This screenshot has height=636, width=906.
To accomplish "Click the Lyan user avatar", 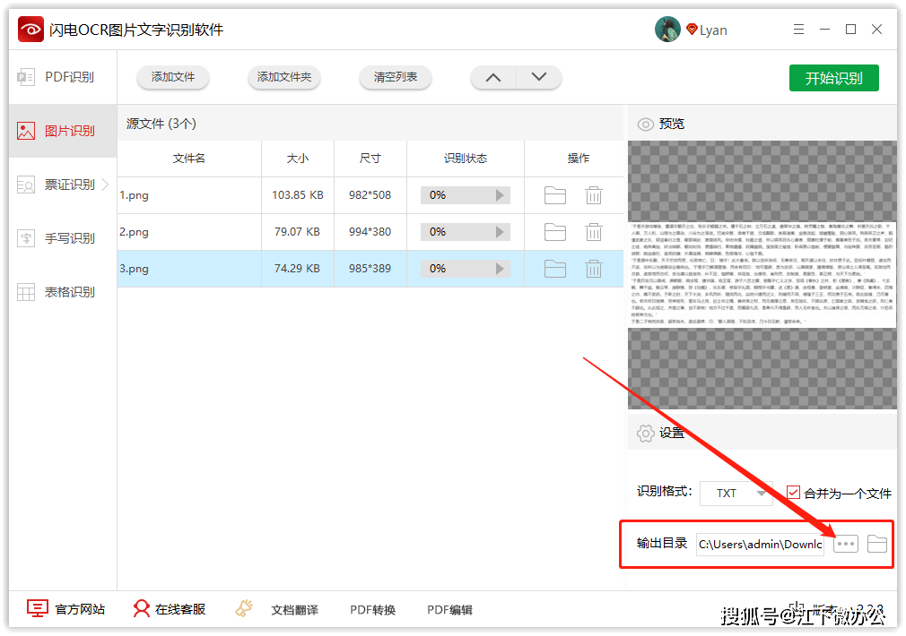I will click(x=667, y=30).
